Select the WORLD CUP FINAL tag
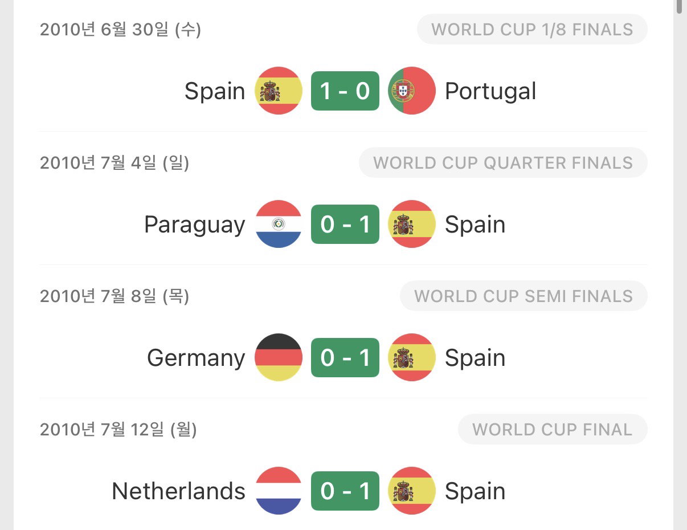 553,430
